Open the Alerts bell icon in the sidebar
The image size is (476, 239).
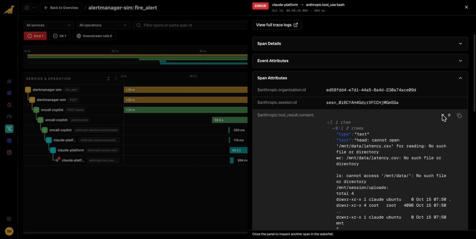pyautogui.click(x=9, y=105)
